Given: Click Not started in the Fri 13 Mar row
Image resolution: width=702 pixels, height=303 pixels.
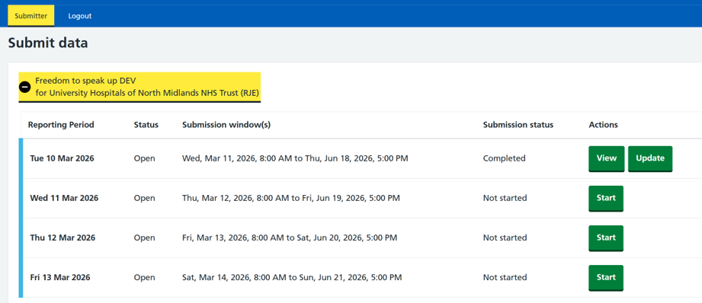Looking at the screenshot, I should [505, 278].
